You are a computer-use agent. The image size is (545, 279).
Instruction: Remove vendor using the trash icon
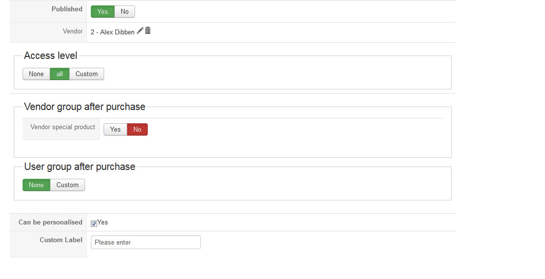tap(148, 30)
